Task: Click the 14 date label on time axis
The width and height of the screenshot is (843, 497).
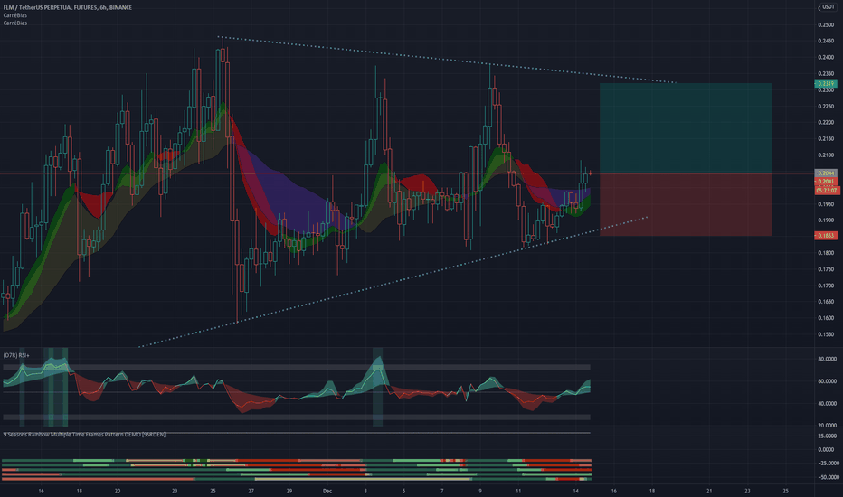Action: pos(575,491)
